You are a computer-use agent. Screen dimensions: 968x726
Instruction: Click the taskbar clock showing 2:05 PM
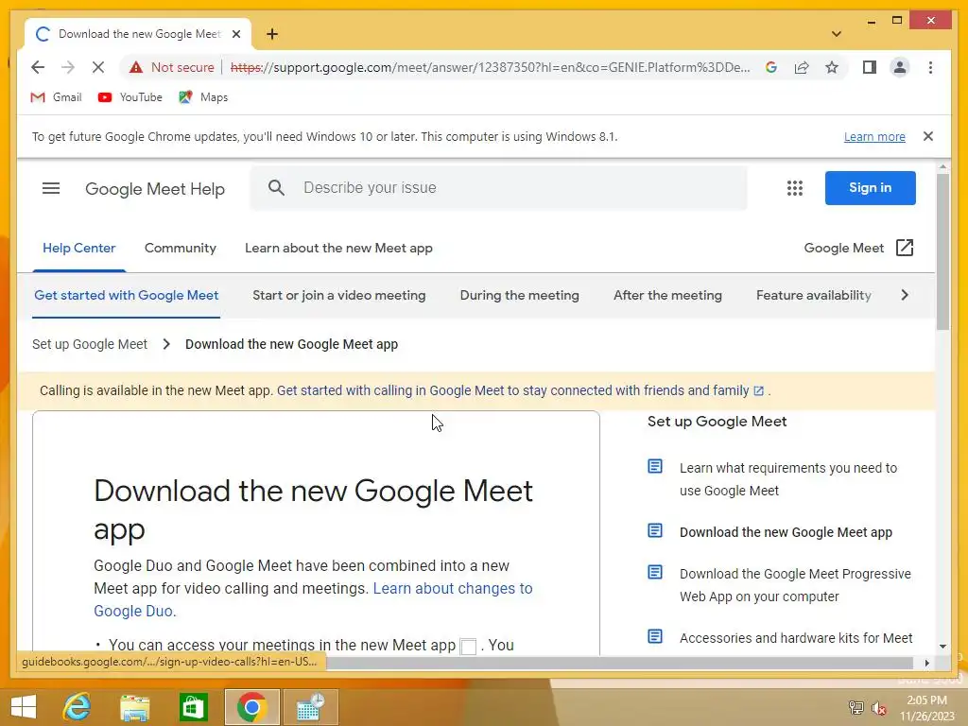click(926, 700)
